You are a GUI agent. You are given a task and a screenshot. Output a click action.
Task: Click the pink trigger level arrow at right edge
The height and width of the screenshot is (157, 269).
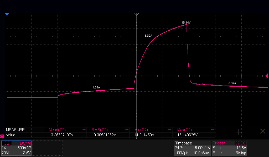click(267, 76)
